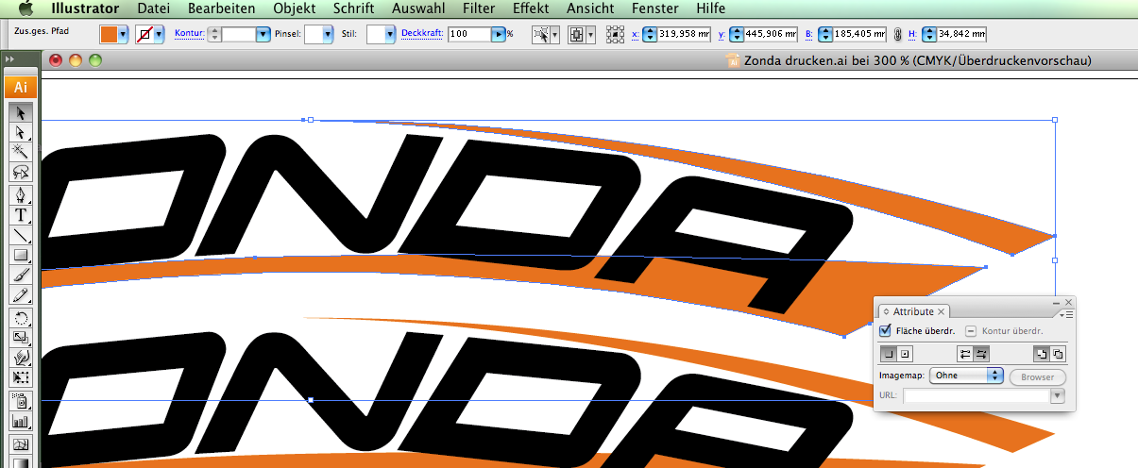Open the Objekt menu
Viewport: 1138px width, 468px height.
pos(294,8)
